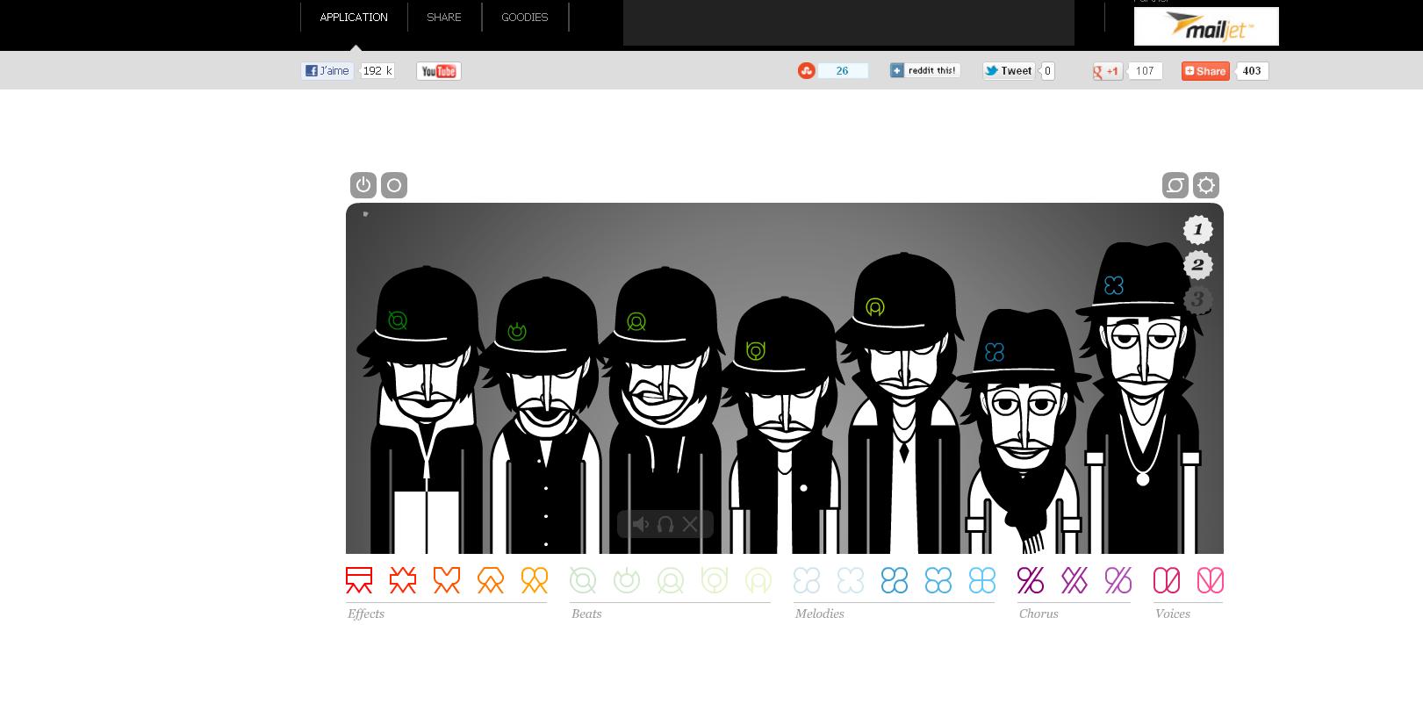The height and width of the screenshot is (711, 1423).
Task: Grab the first Chorus icon
Action: tap(1031, 580)
